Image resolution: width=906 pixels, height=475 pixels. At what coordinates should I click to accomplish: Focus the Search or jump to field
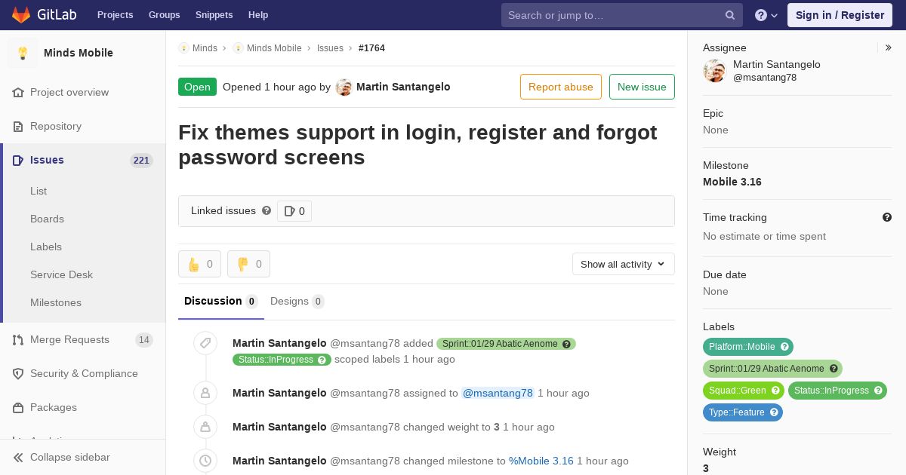[x=622, y=15]
